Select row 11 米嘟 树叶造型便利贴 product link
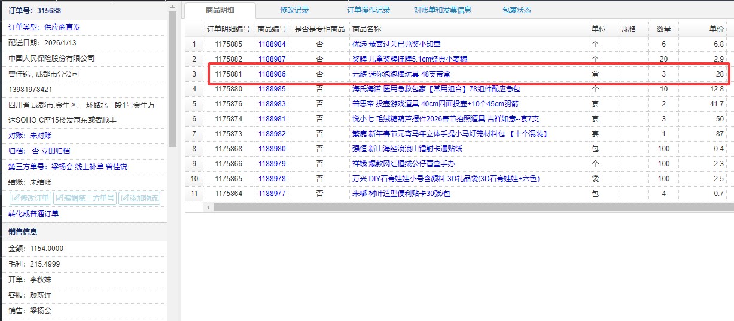Viewport: 734px width, 321px height. pyautogui.click(x=401, y=194)
